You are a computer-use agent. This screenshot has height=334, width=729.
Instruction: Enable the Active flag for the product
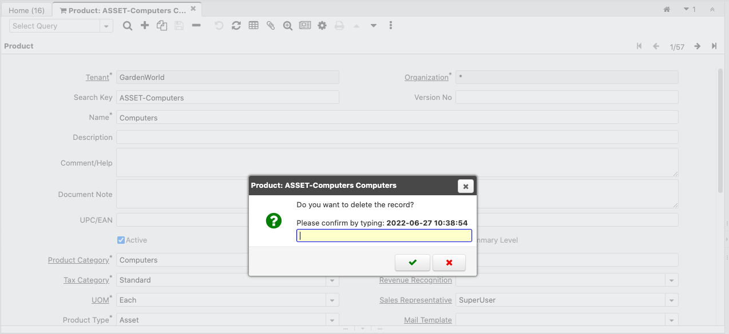(120, 240)
